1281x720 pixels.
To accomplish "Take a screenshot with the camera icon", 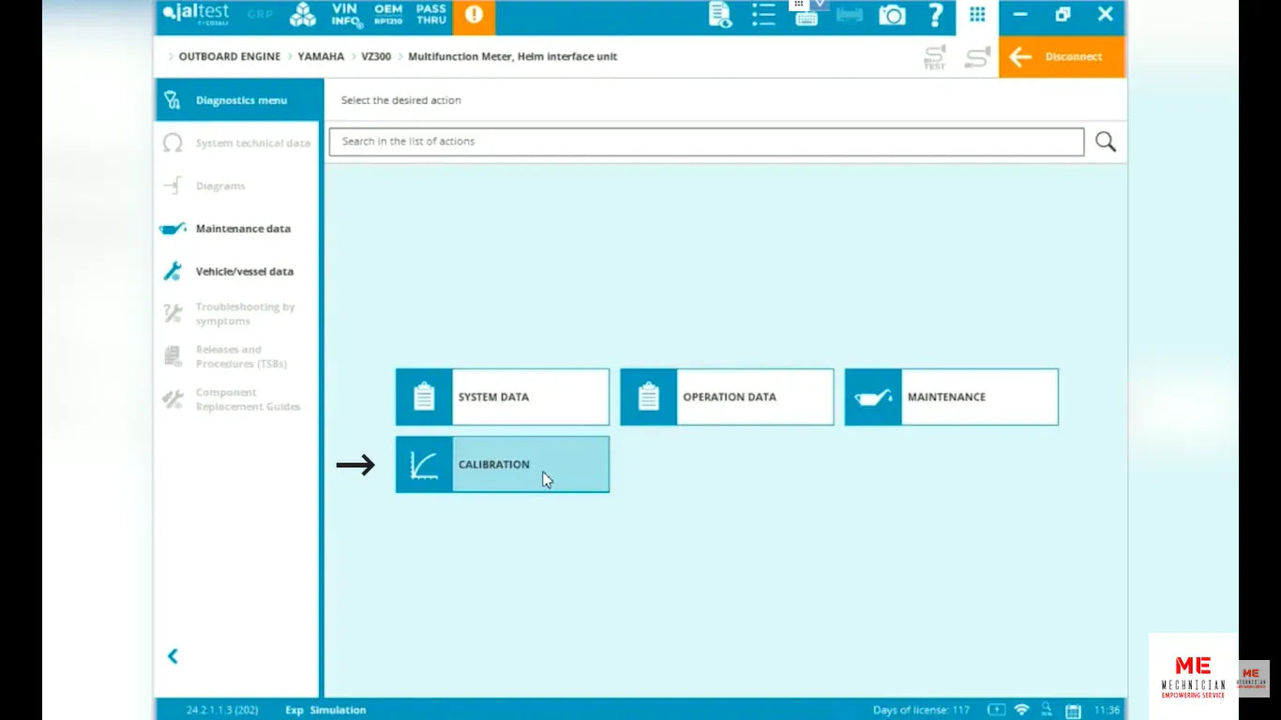I will point(892,15).
